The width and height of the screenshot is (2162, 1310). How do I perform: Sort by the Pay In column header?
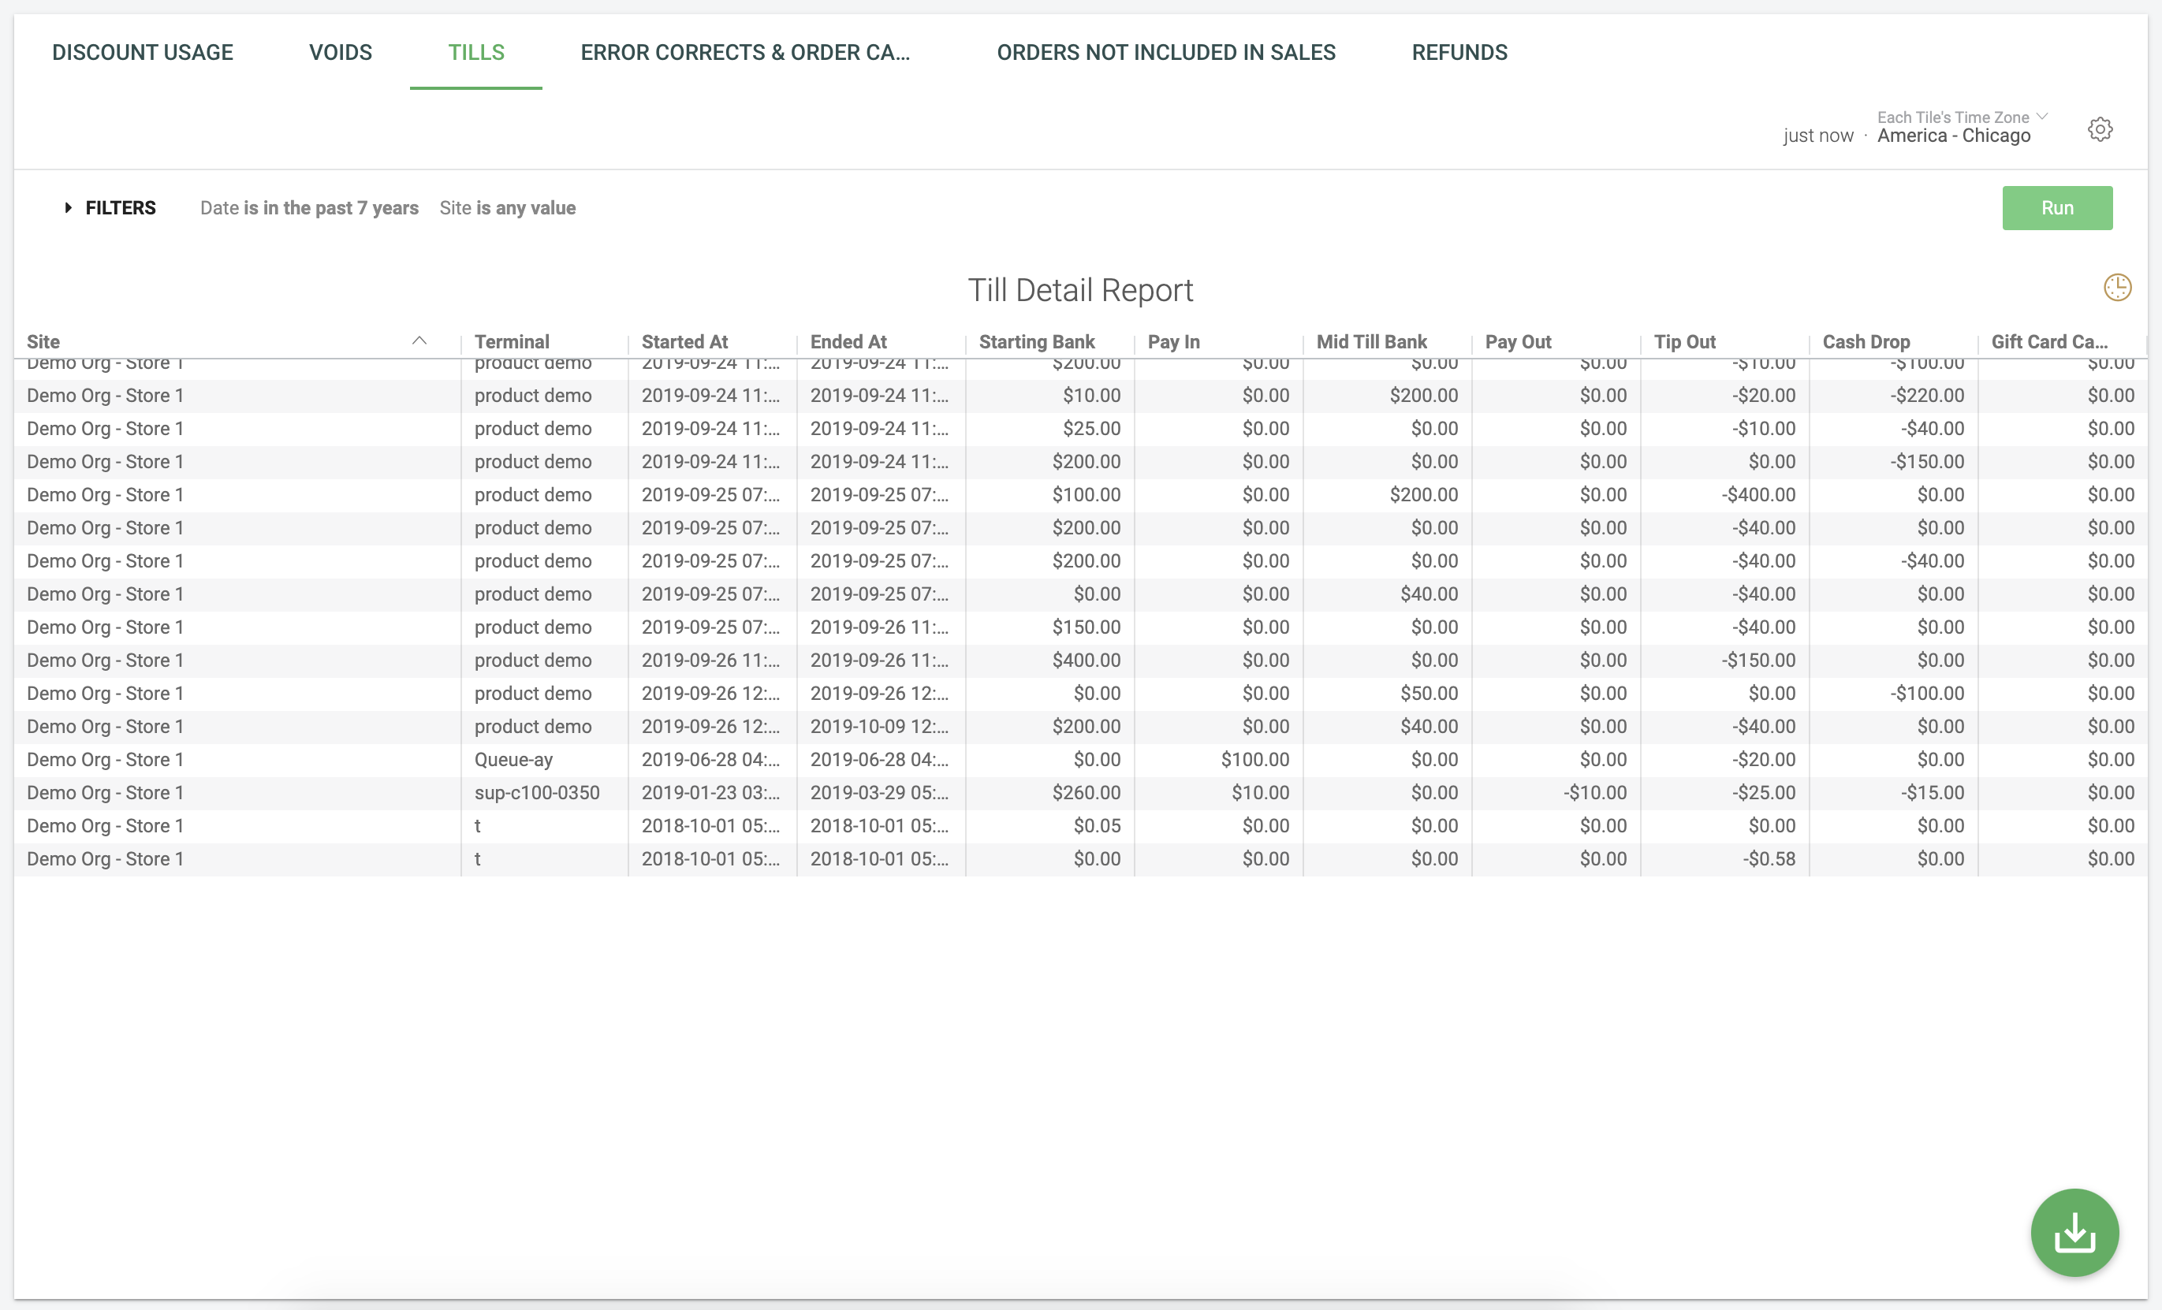click(1173, 341)
